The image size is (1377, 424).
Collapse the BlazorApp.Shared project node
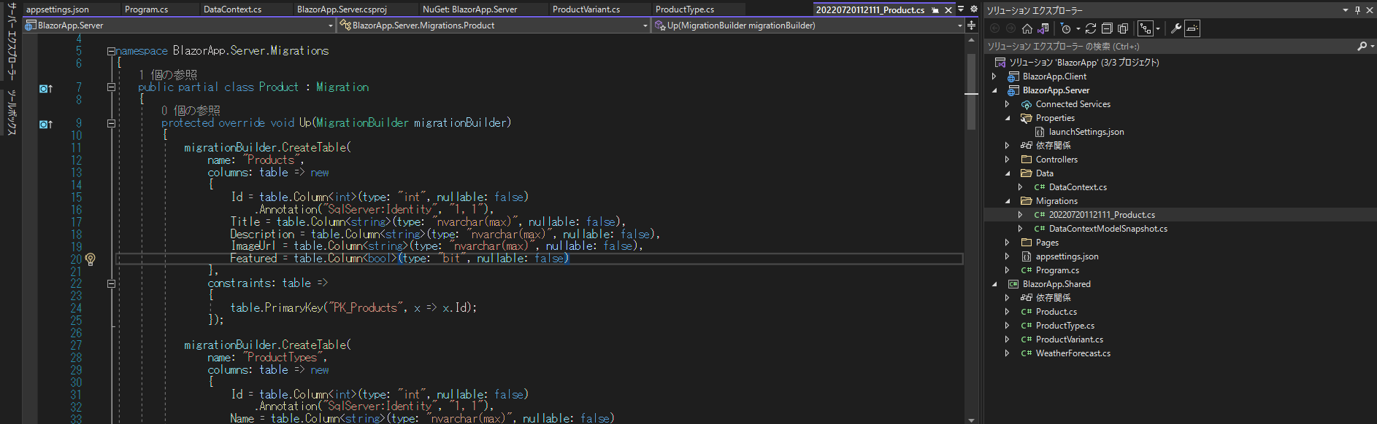pyautogui.click(x=994, y=284)
